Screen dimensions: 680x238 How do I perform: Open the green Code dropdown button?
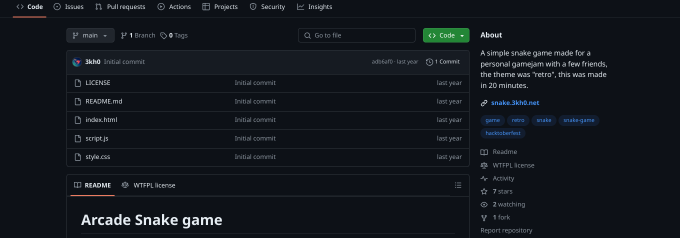(446, 35)
